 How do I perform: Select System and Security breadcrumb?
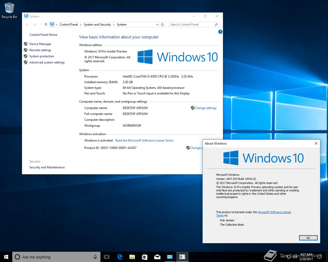[x=97, y=25]
